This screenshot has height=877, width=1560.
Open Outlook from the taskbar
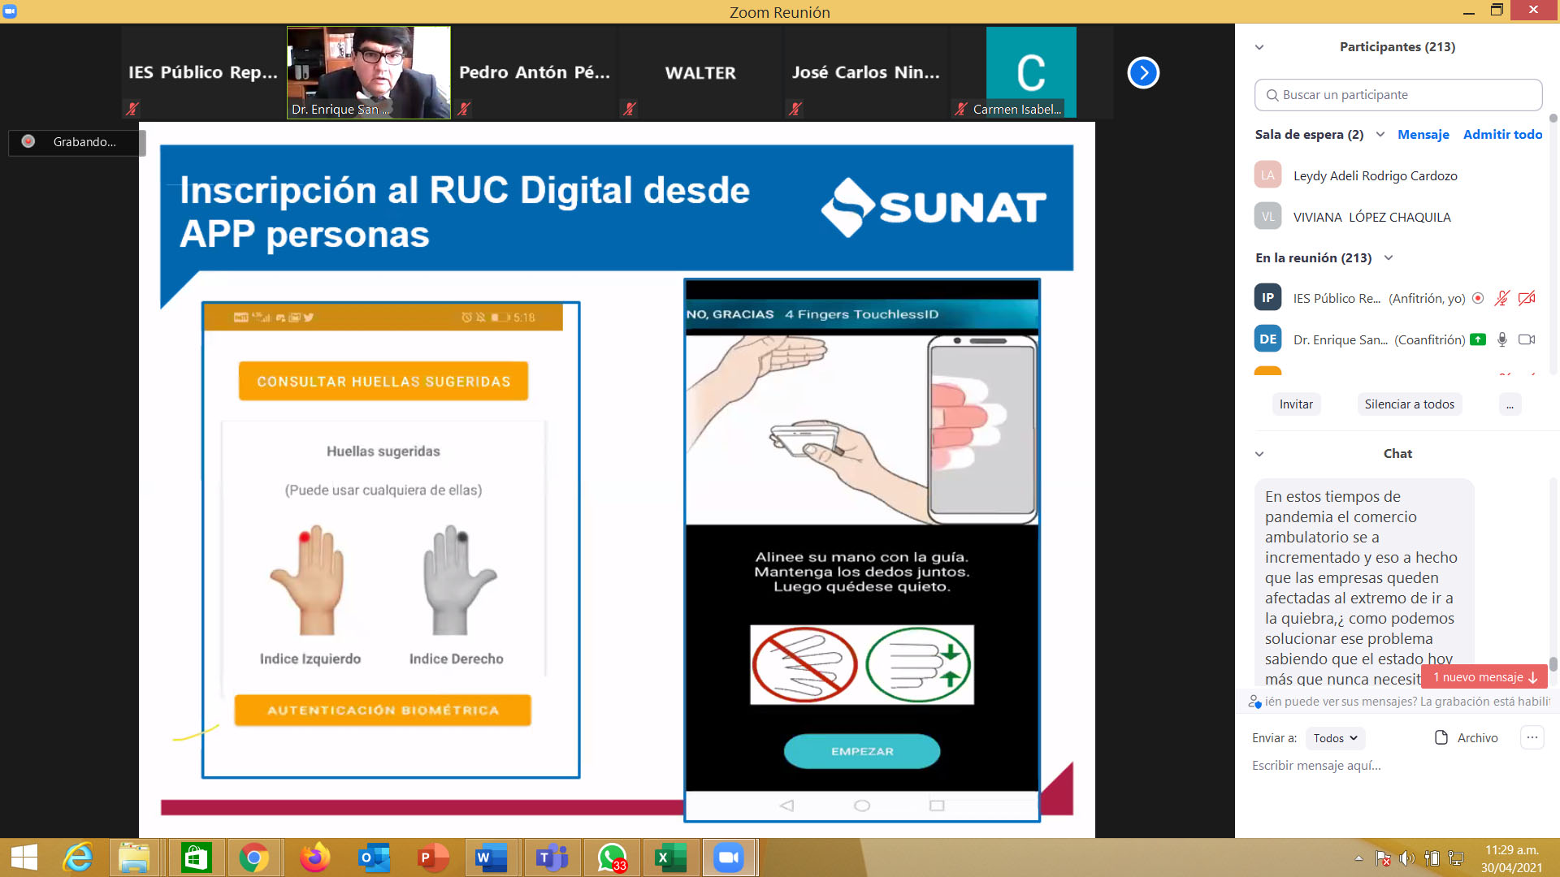coord(374,858)
